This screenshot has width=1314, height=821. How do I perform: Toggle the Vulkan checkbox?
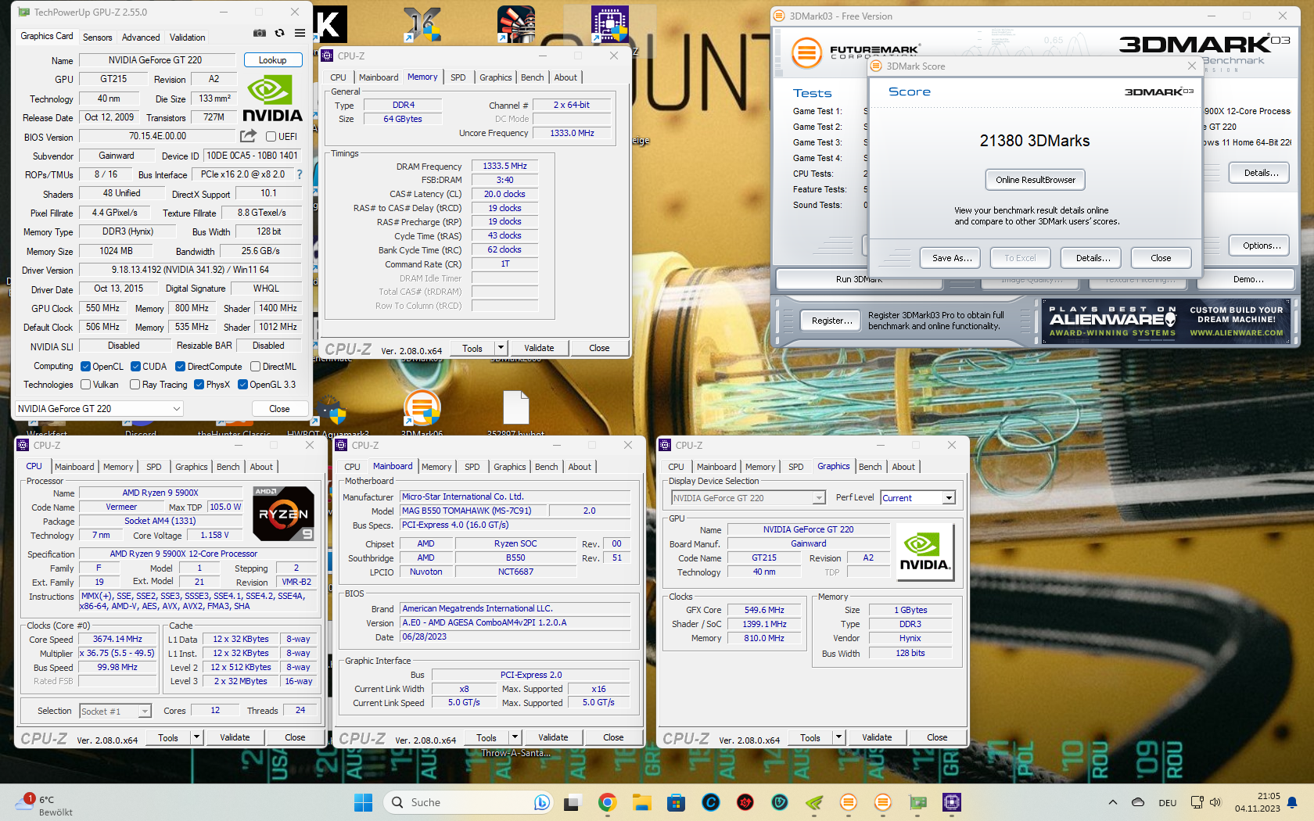pyautogui.click(x=86, y=384)
